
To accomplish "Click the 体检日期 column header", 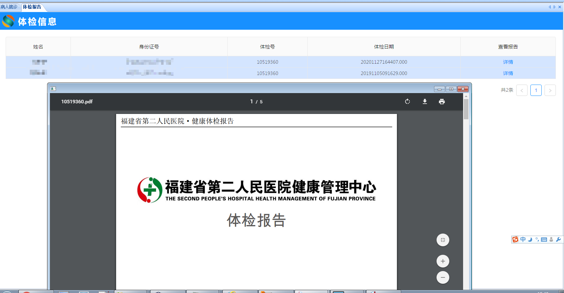I will click(x=384, y=47).
